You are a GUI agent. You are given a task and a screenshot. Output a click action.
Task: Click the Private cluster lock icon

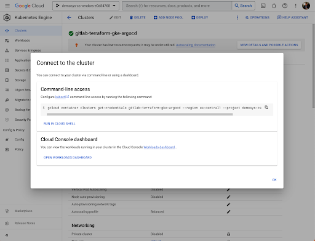click(228, 234)
